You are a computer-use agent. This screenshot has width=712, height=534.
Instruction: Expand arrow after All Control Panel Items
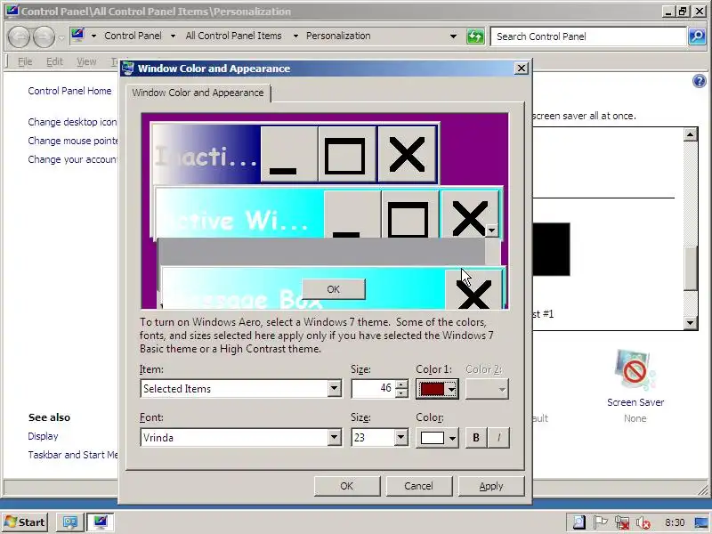tap(295, 36)
